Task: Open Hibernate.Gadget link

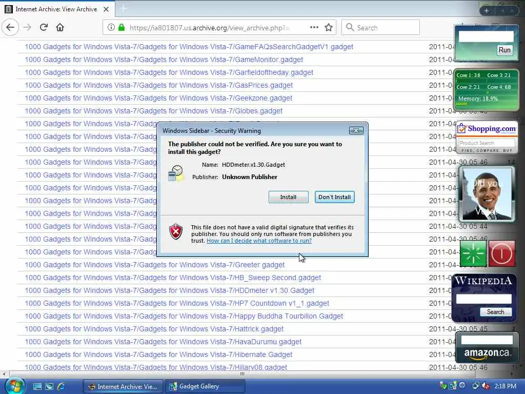Action: [158, 355]
